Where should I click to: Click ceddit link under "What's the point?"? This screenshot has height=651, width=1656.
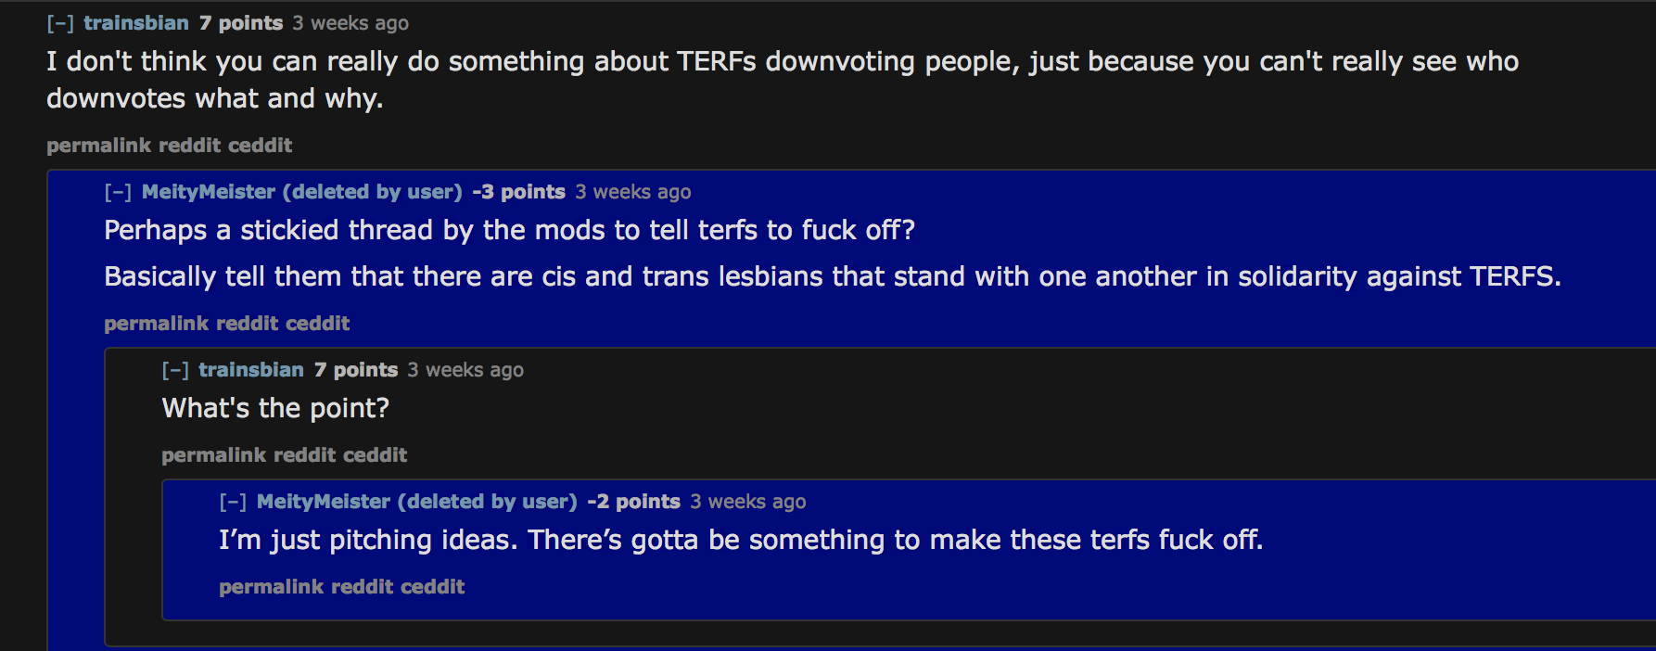375,455
